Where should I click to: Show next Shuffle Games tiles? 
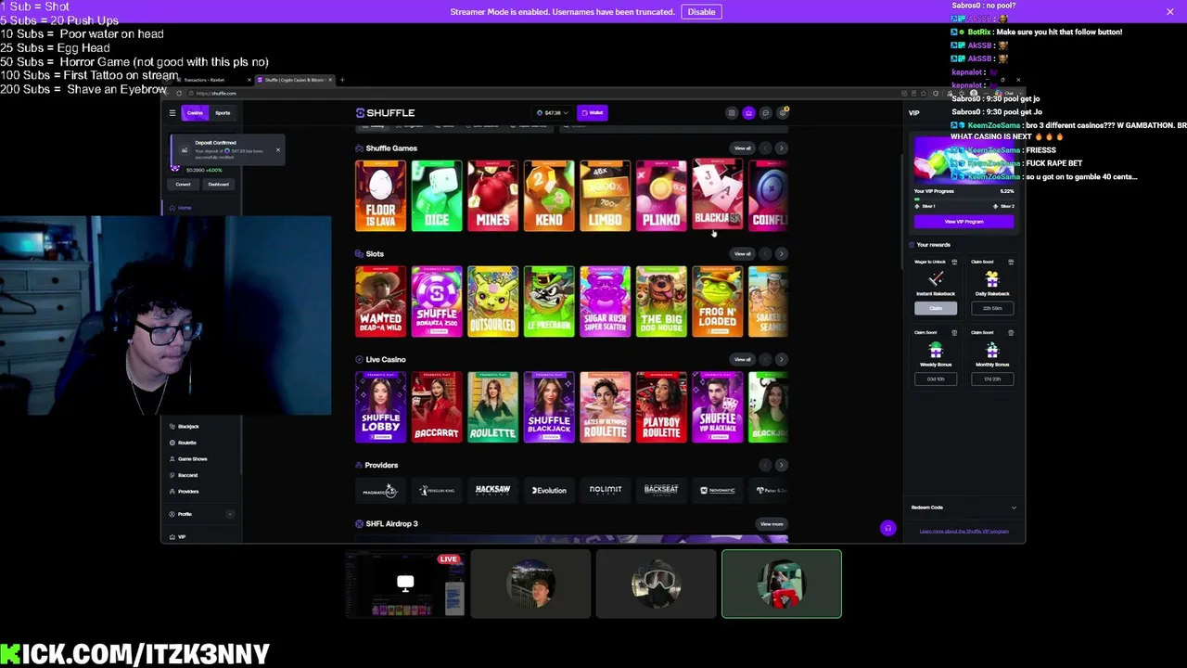point(781,148)
